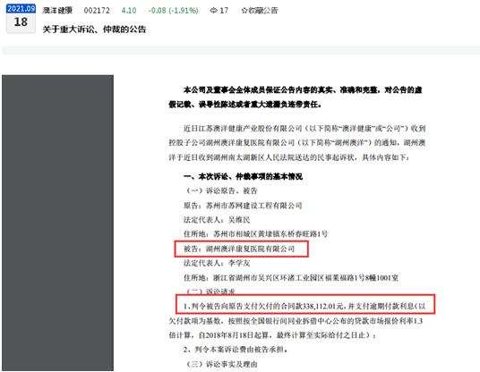Click the light gray divider bar below header
The height and width of the screenshot is (372, 480).
point(241,50)
